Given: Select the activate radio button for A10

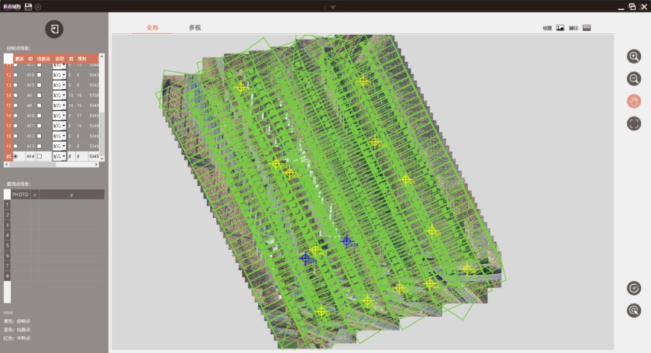Looking at the screenshot, I should (16, 115).
